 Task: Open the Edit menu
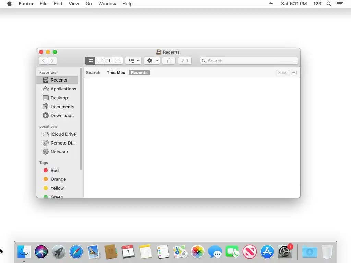(x=58, y=4)
